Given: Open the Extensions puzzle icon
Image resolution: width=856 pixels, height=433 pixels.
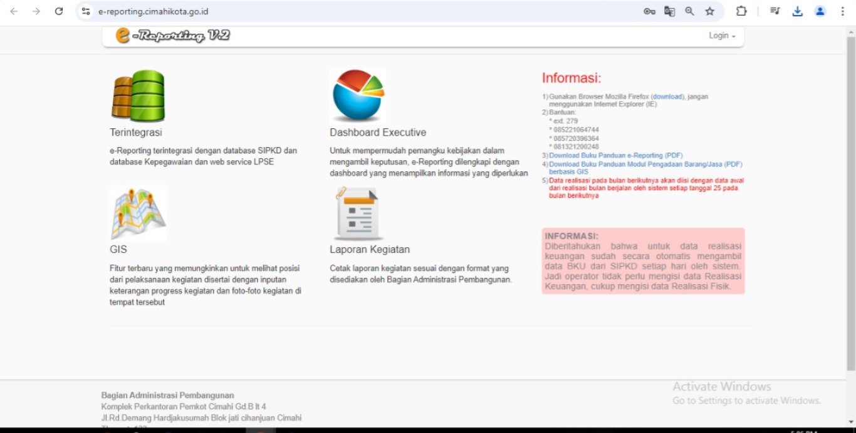Looking at the screenshot, I should pyautogui.click(x=741, y=11).
